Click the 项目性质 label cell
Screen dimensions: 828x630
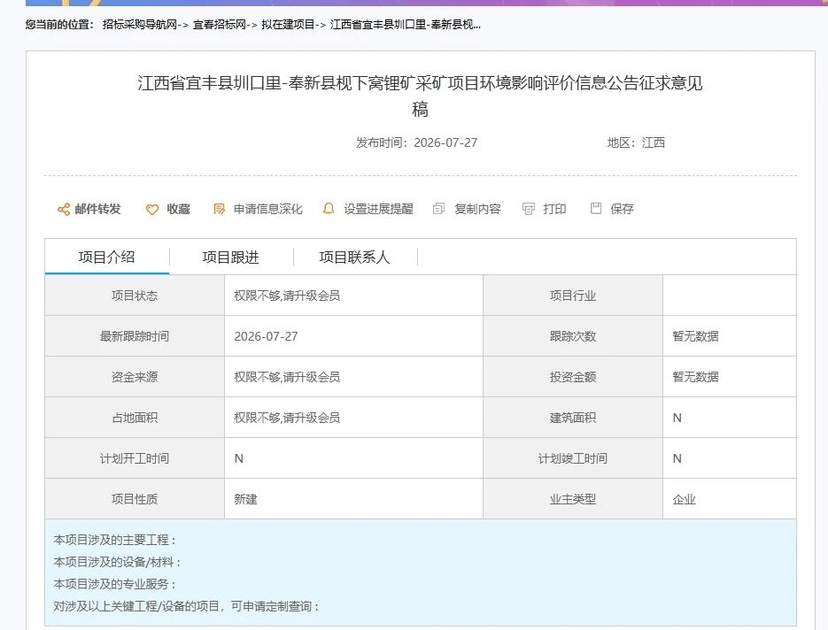(x=135, y=499)
